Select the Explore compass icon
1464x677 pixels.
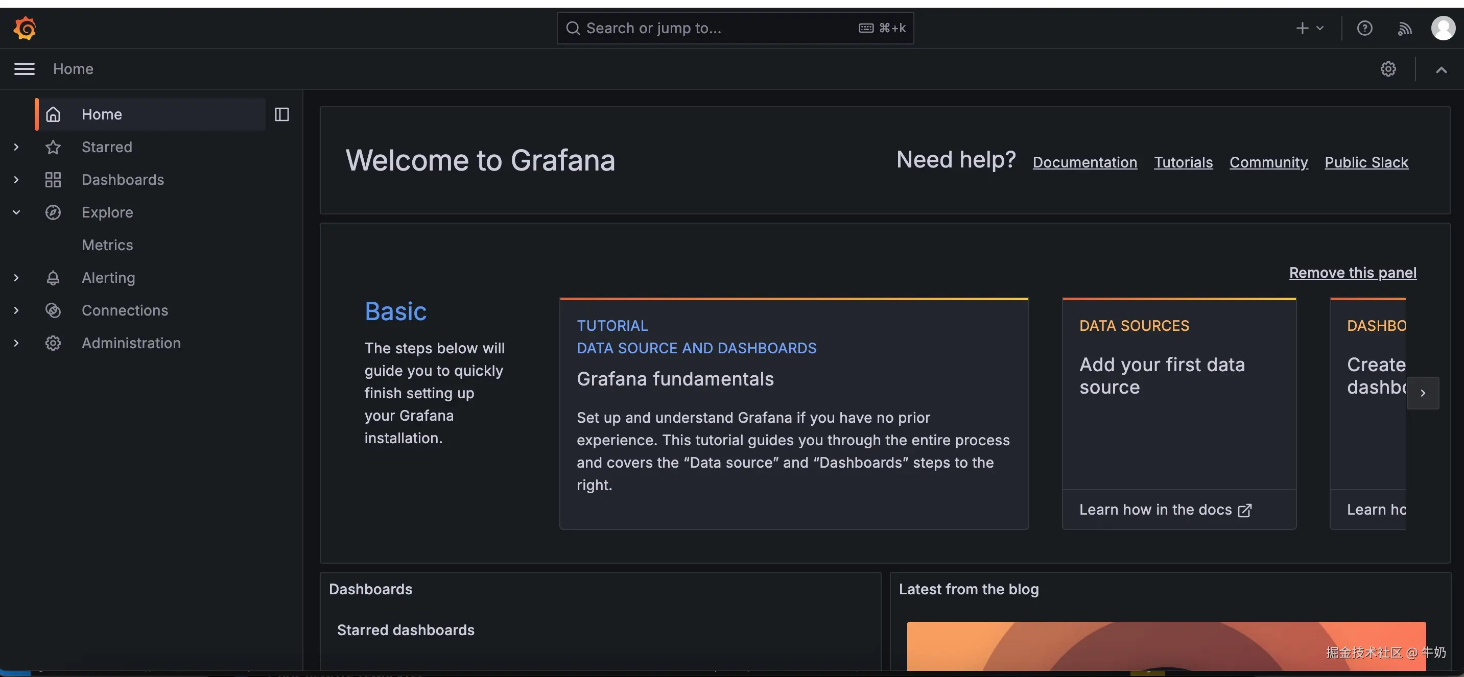pos(53,212)
